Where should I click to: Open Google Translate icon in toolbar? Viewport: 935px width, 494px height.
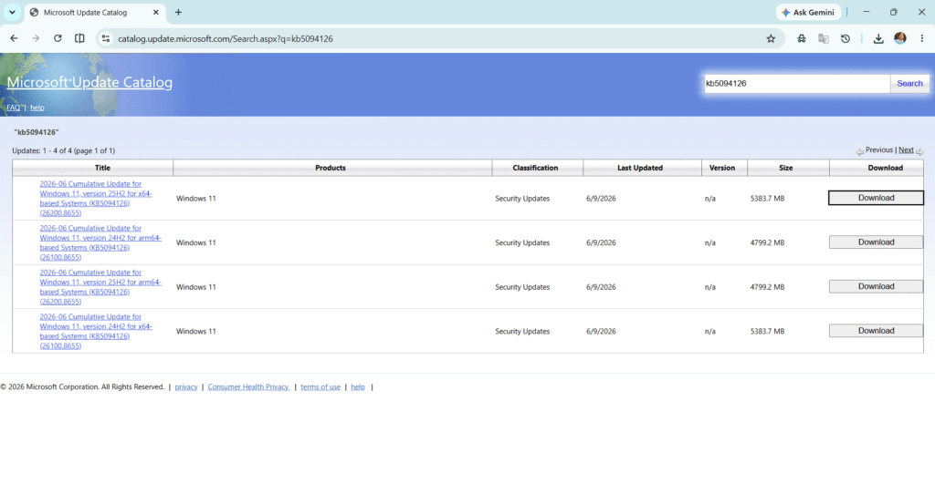click(824, 38)
